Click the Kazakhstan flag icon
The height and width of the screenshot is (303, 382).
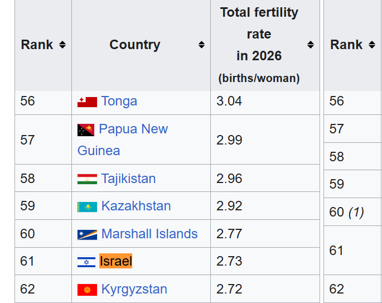pos(87,207)
